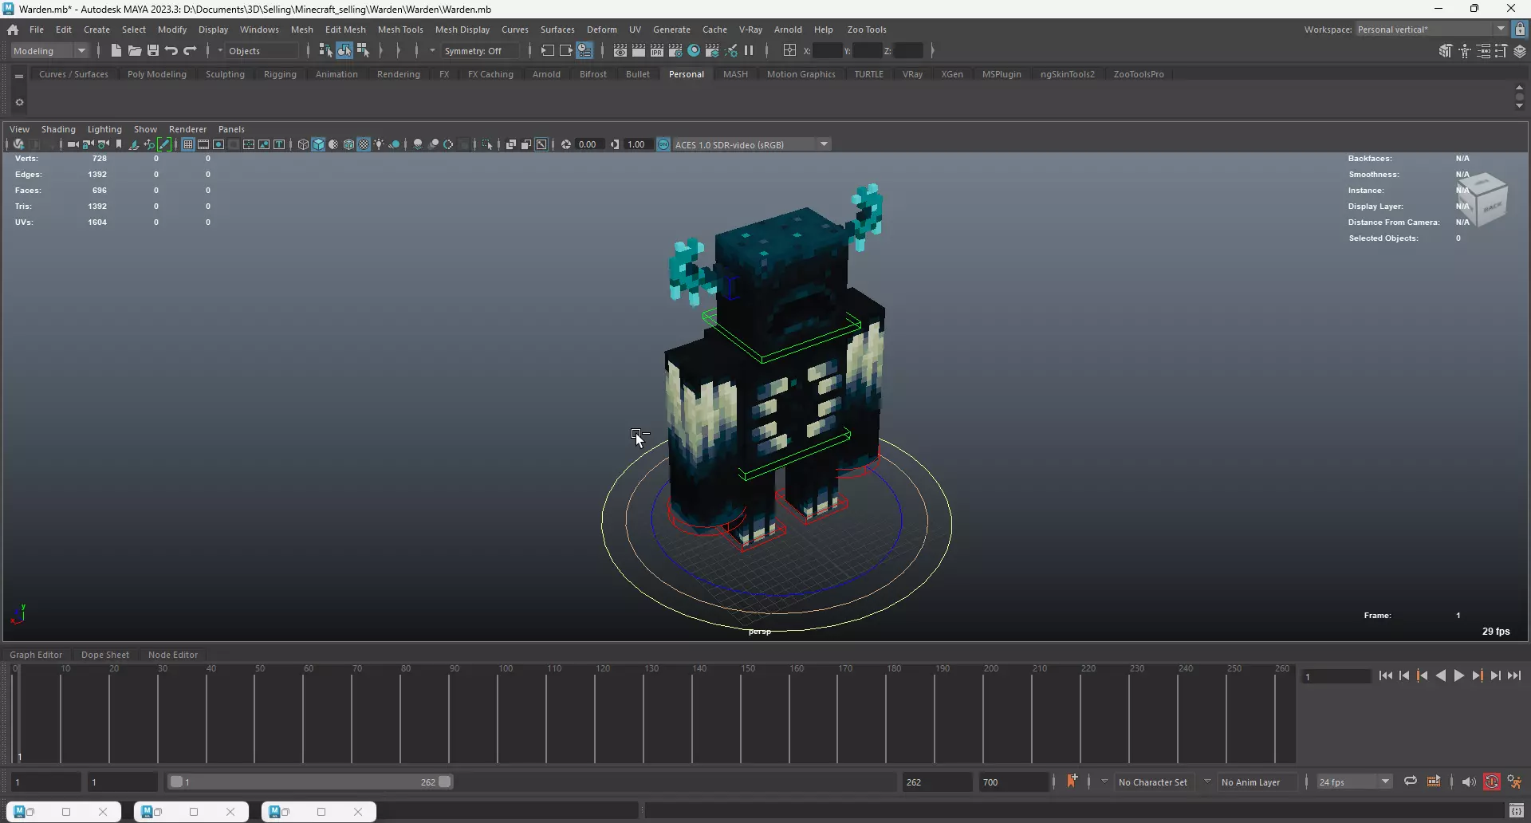The image size is (1531, 823).
Task: Open the Hypershade sphere icon
Action: pos(694,51)
